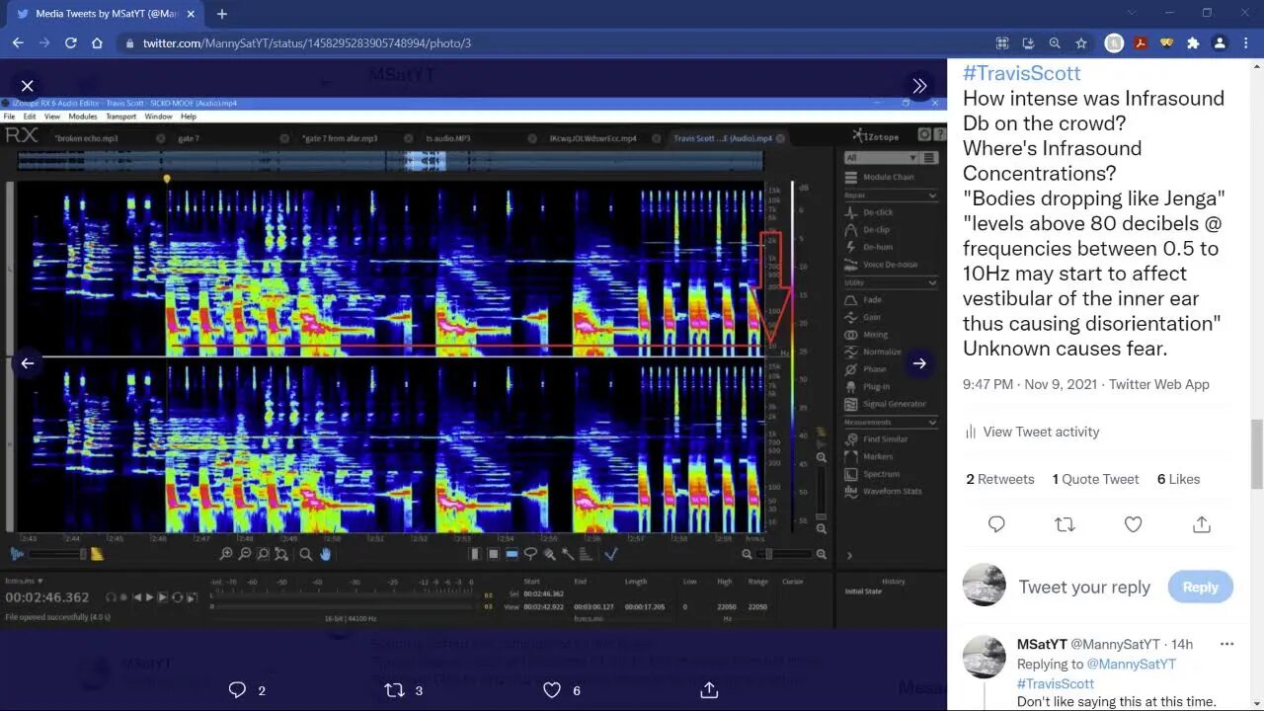
Task: Open the tab search chevron in the title bar
Action: 1132,13
